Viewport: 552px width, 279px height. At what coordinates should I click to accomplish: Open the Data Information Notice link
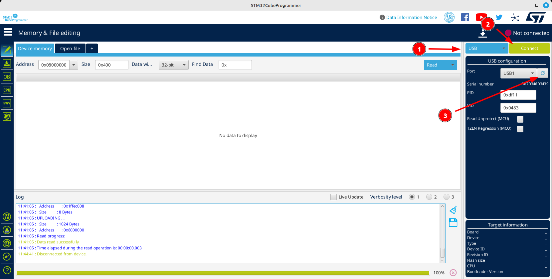tap(411, 17)
